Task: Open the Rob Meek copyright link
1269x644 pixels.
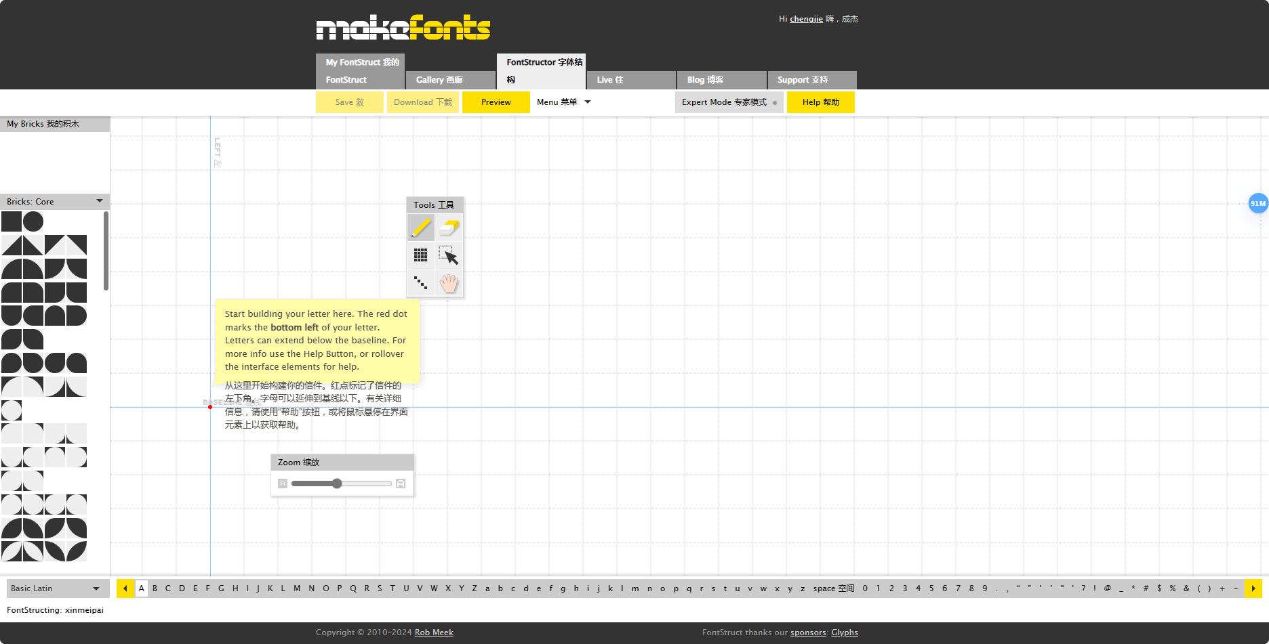Action: 434,632
